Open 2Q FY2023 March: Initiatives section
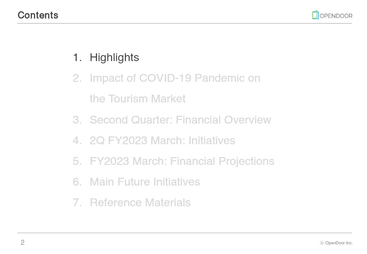Screen dimensions: 367x254 162,141
